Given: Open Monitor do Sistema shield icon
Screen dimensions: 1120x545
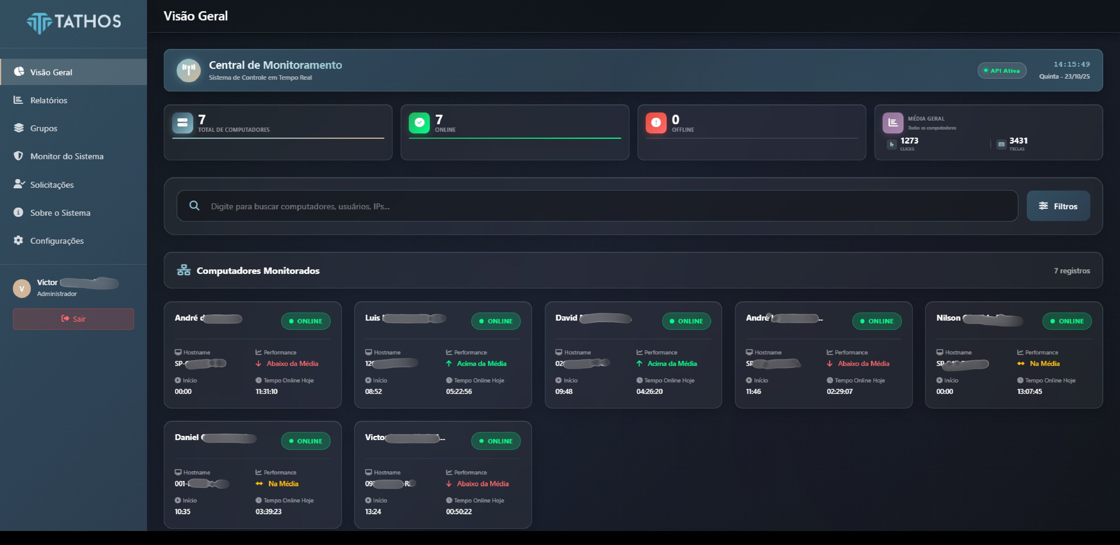Looking at the screenshot, I should pos(19,156).
